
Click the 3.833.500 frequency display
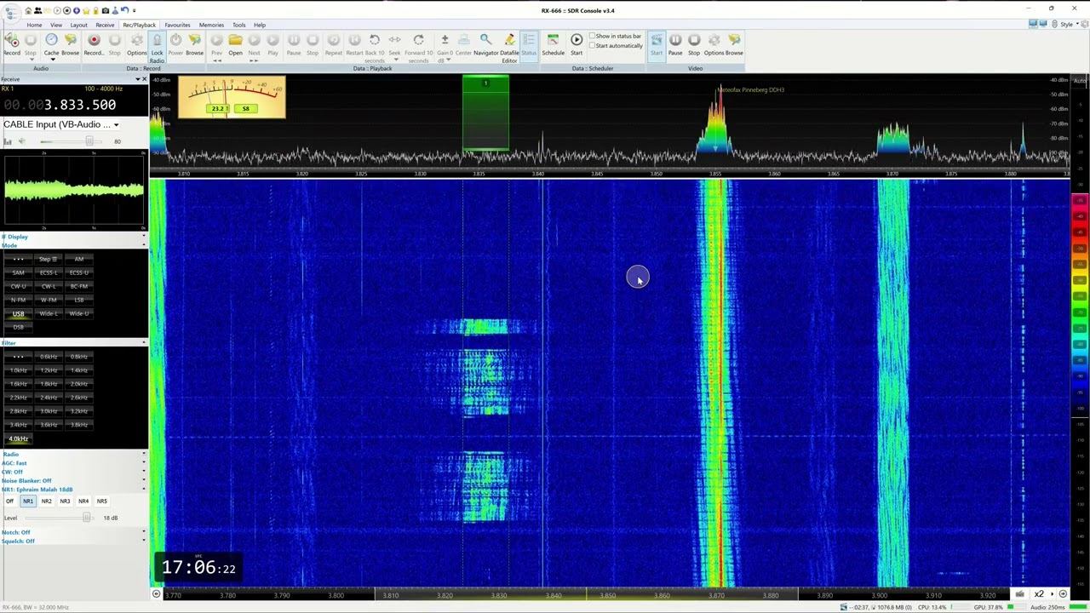click(x=60, y=105)
